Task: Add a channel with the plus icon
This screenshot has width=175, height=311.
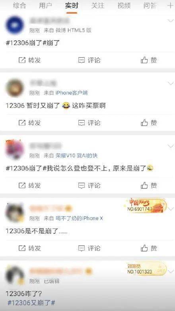Action: click(x=170, y=6)
